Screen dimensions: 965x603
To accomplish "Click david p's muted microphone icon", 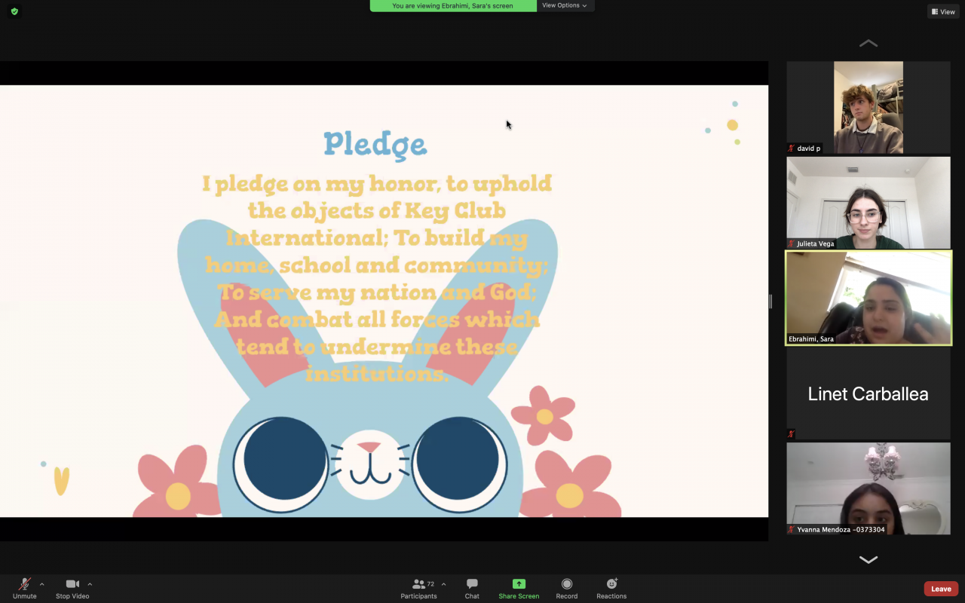I will tap(792, 148).
